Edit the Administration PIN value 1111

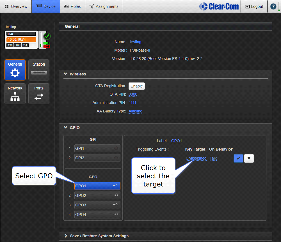(132, 103)
